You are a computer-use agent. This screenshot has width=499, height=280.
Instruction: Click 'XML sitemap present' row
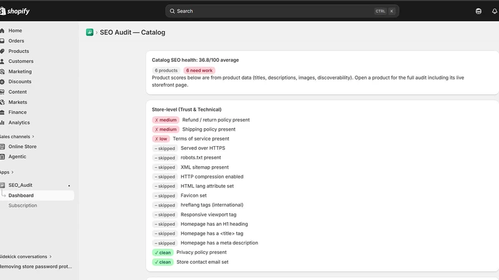click(205, 167)
